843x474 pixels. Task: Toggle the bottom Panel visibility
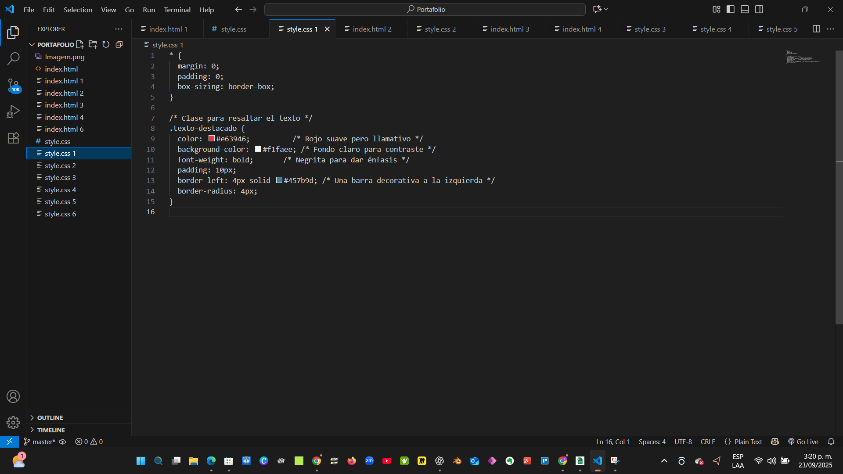tap(745, 9)
